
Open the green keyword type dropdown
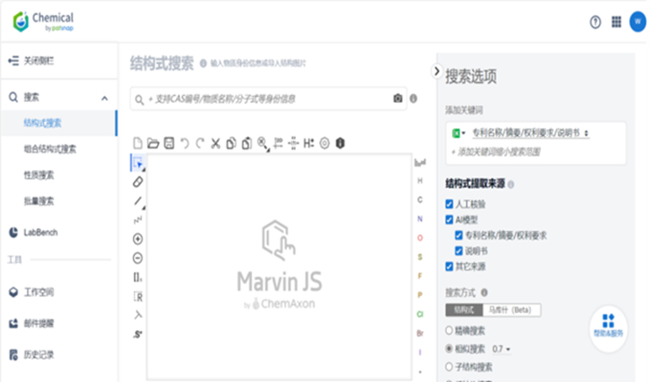458,133
